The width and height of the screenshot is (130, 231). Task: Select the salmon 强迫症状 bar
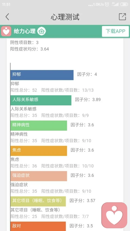click(x=39, y=176)
